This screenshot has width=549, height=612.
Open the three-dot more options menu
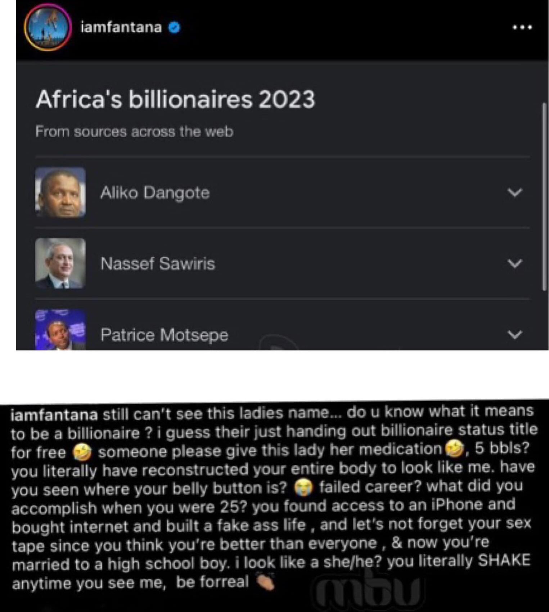[x=522, y=27]
